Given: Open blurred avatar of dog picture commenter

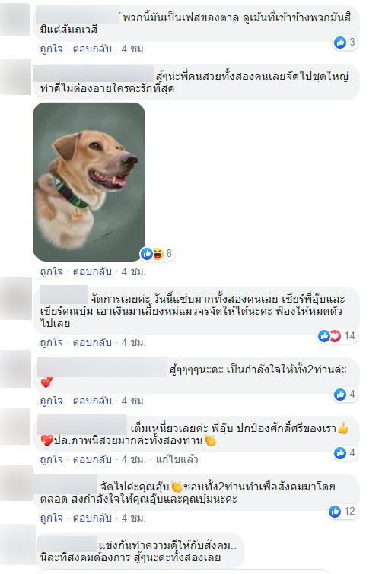Looking at the screenshot, I should pos(16,78).
